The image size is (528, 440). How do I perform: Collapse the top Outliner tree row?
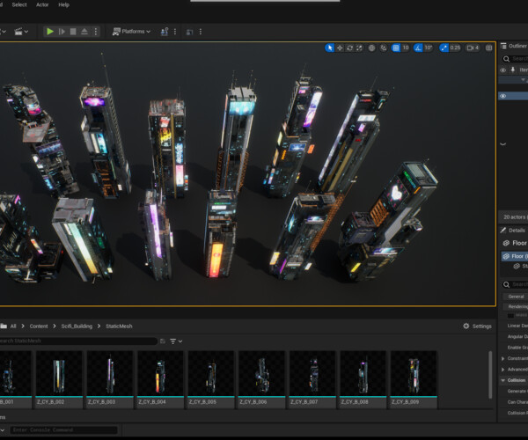[524, 80]
